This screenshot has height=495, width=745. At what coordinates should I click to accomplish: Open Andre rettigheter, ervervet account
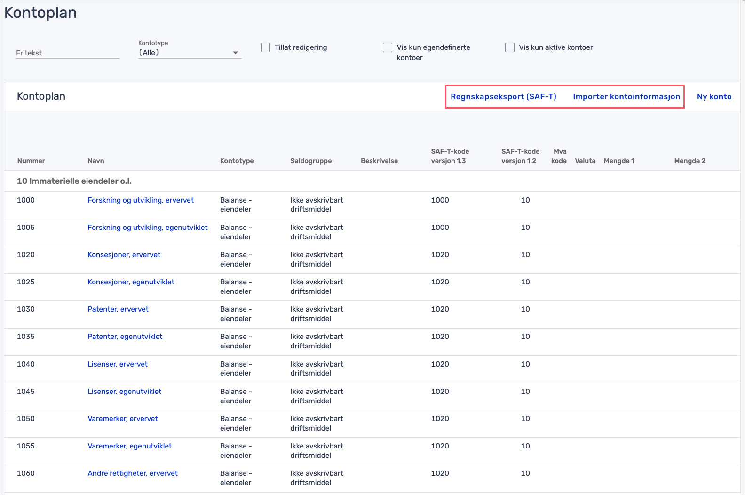coord(133,473)
